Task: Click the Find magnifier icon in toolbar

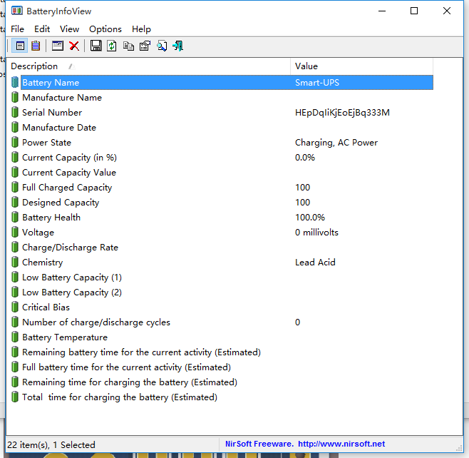Action: pyautogui.click(x=162, y=46)
